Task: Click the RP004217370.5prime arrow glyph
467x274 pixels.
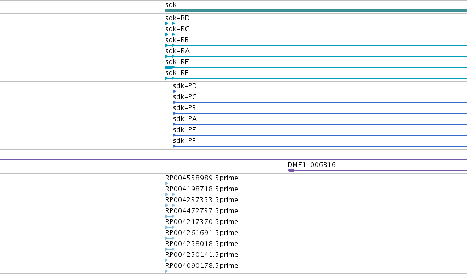Action: [170, 227]
